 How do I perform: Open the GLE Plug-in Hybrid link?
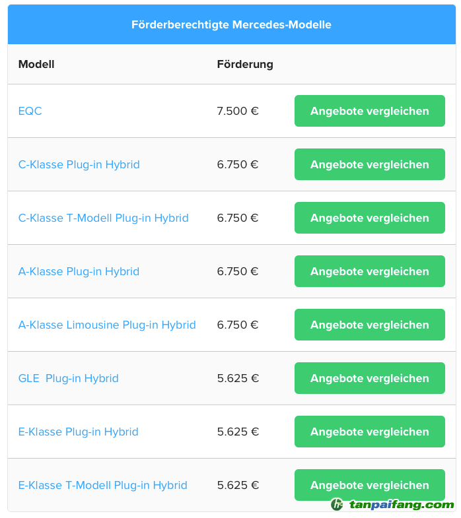(69, 379)
